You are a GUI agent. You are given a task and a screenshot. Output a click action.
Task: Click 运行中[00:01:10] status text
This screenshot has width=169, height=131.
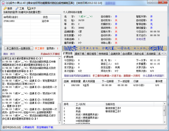(11, 127)
